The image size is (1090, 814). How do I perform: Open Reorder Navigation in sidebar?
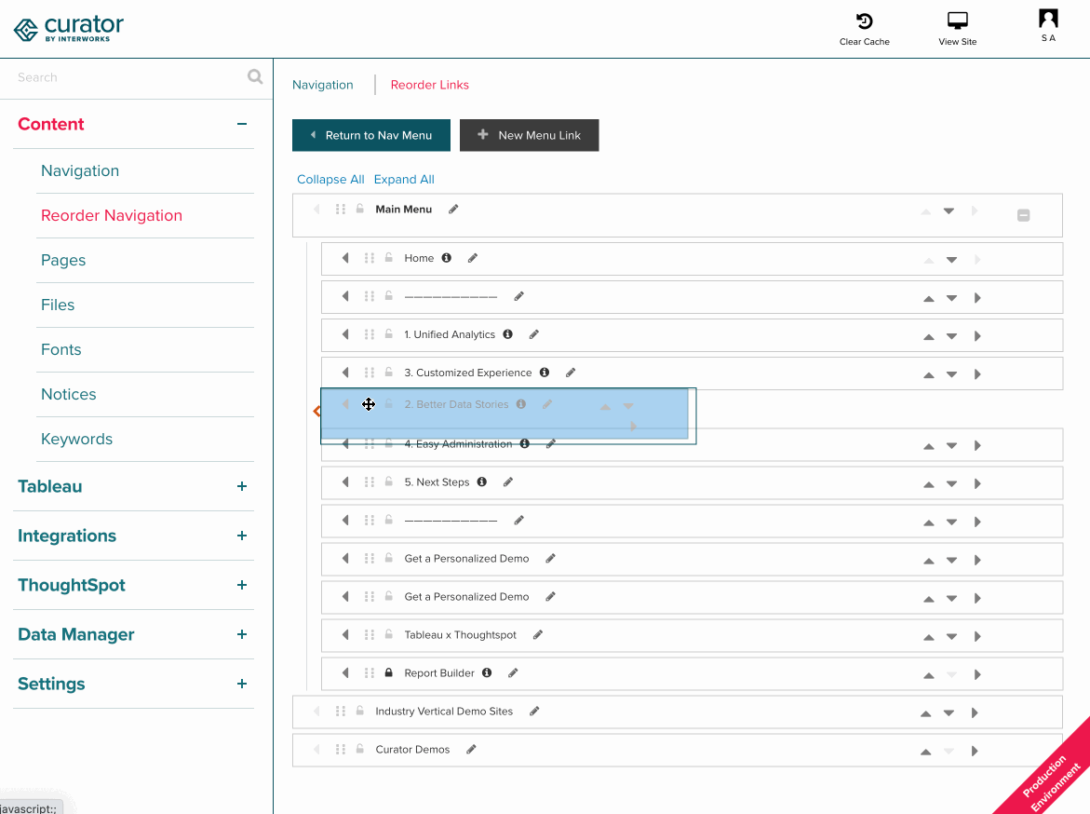(x=112, y=216)
